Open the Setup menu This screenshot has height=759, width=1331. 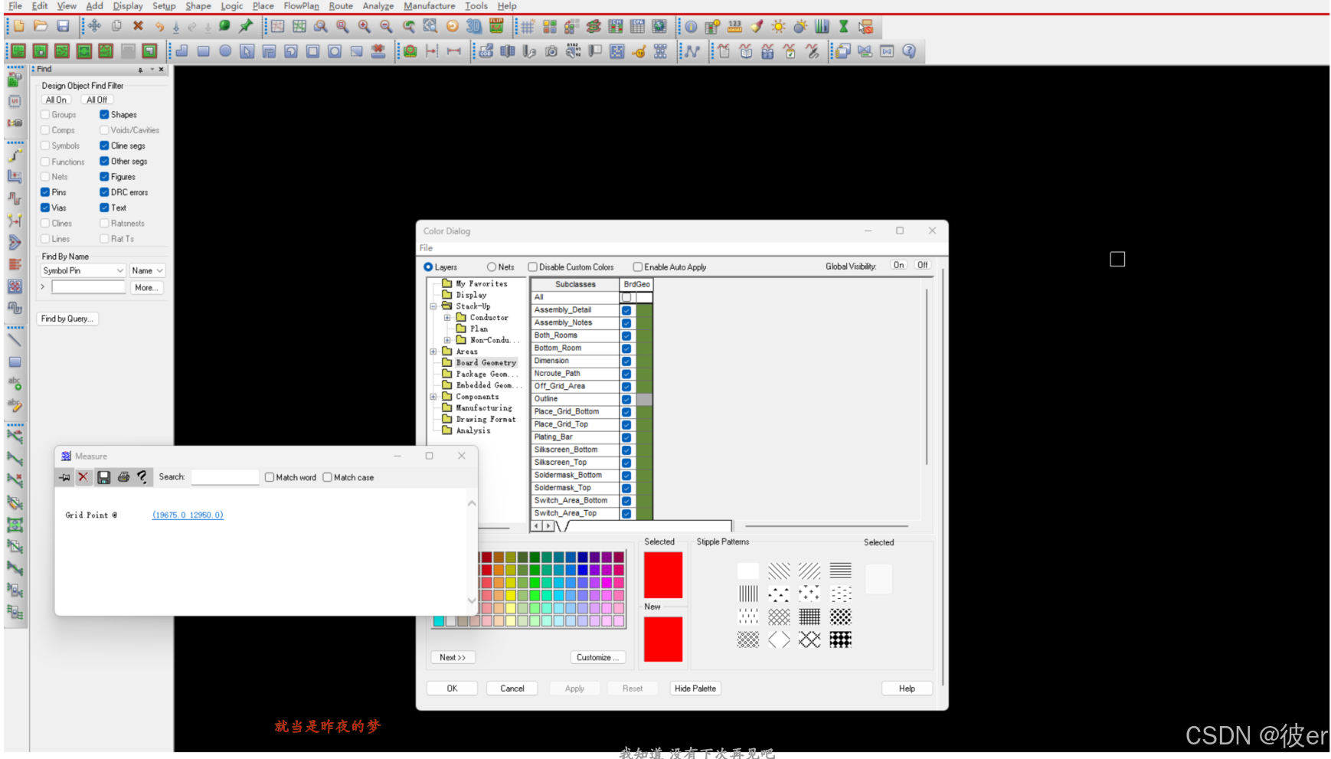(x=164, y=6)
